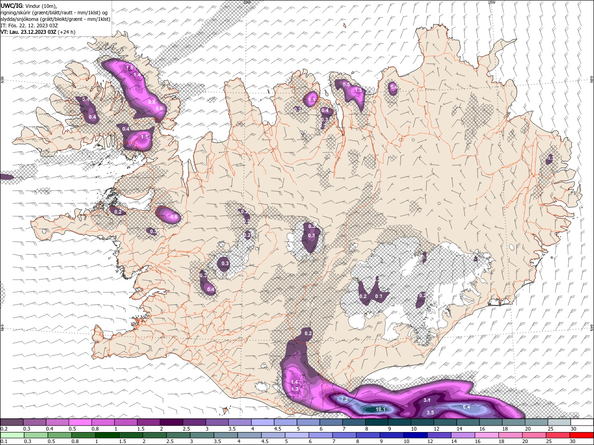594x445 pixels.
Task: Click the upper purple legend swatch starting at 0.2
Action: point(12,422)
